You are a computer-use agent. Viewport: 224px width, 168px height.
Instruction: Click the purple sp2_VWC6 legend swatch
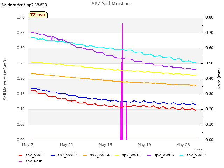149,155
